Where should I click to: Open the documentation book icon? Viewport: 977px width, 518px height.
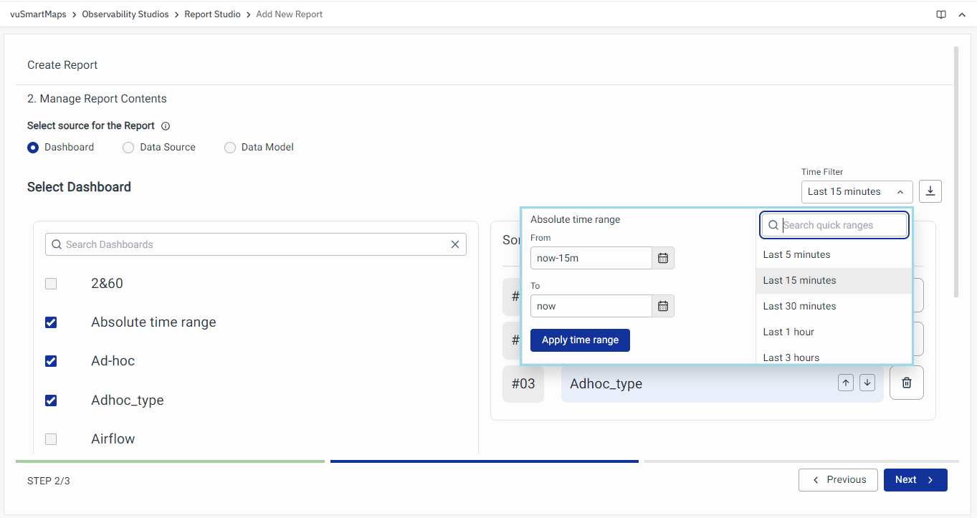pos(941,14)
